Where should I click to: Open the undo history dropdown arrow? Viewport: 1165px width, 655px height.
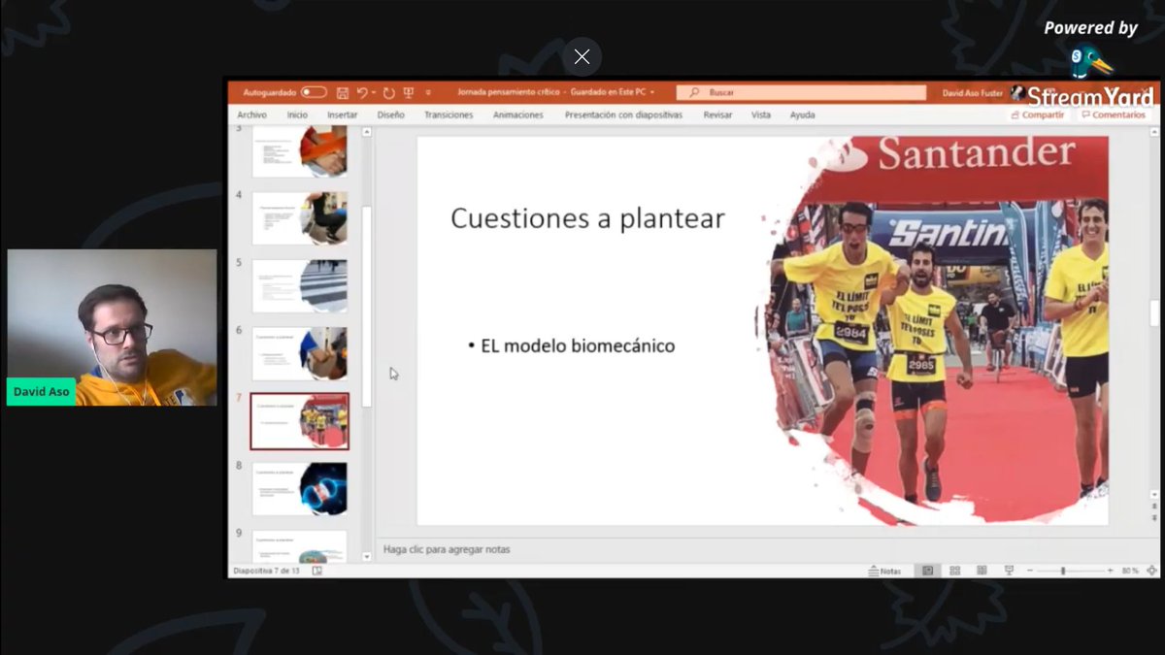[374, 92]
